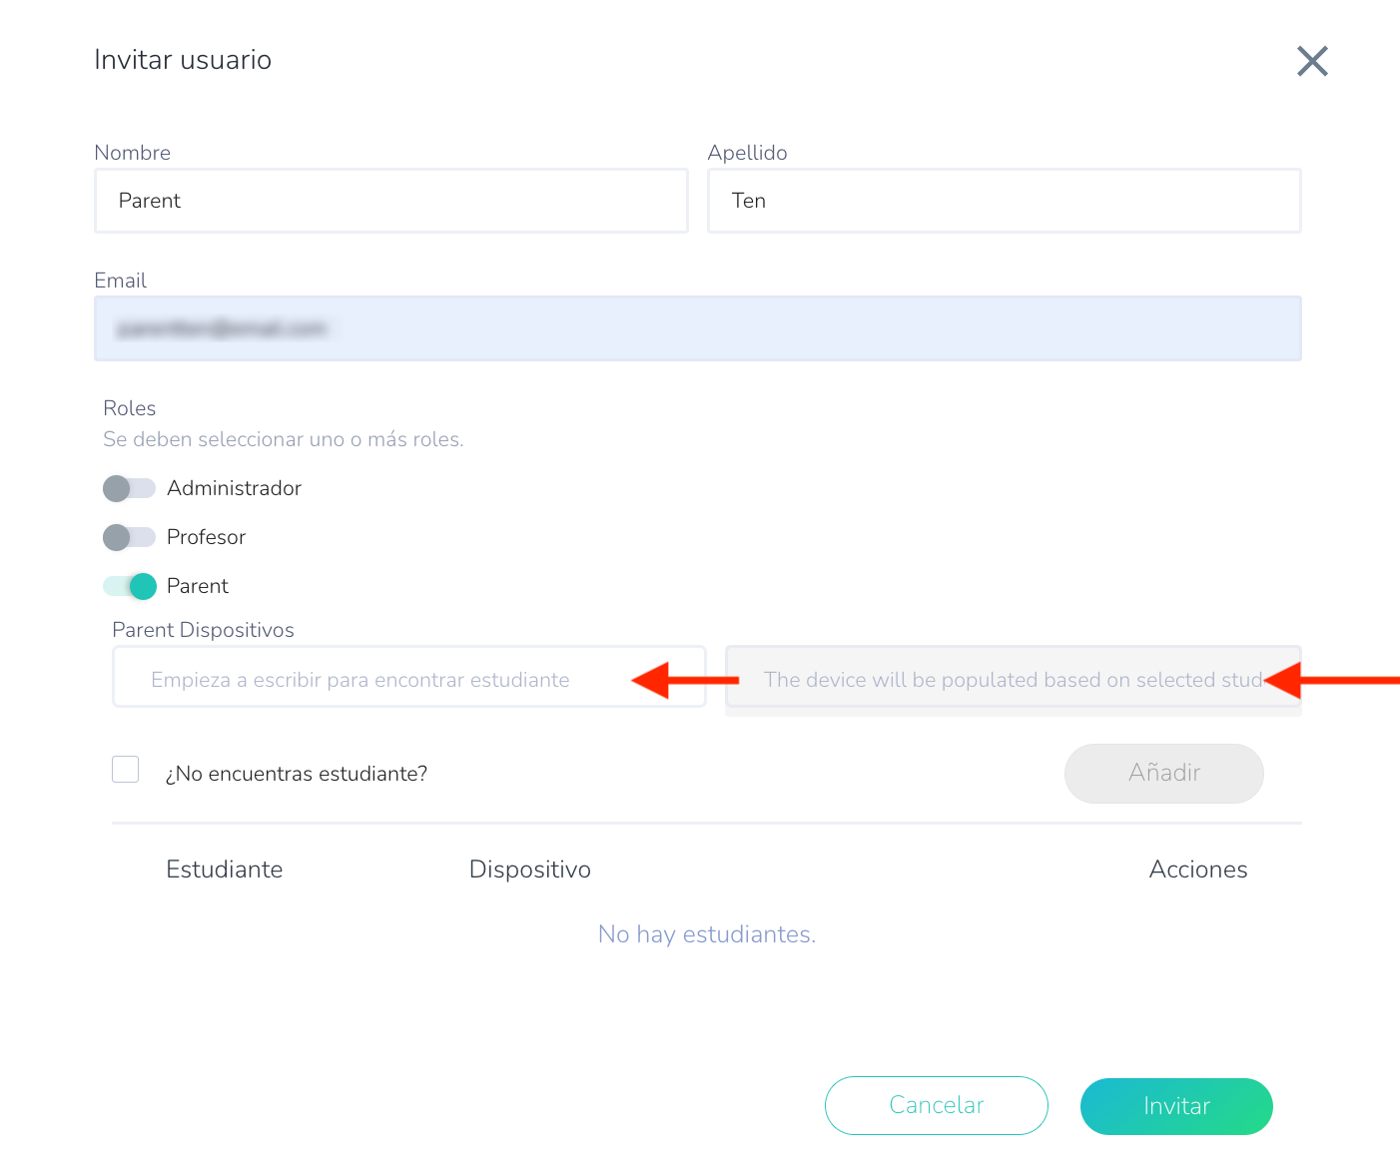
Task: Send the invitation with Invitar
Action: pyautogui.click(x=1175, y=1106)
